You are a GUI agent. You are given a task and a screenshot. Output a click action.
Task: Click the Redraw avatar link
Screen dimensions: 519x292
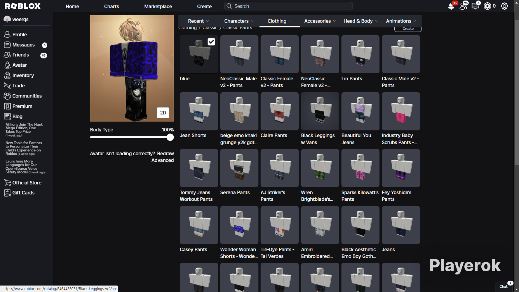pos(165,154)
